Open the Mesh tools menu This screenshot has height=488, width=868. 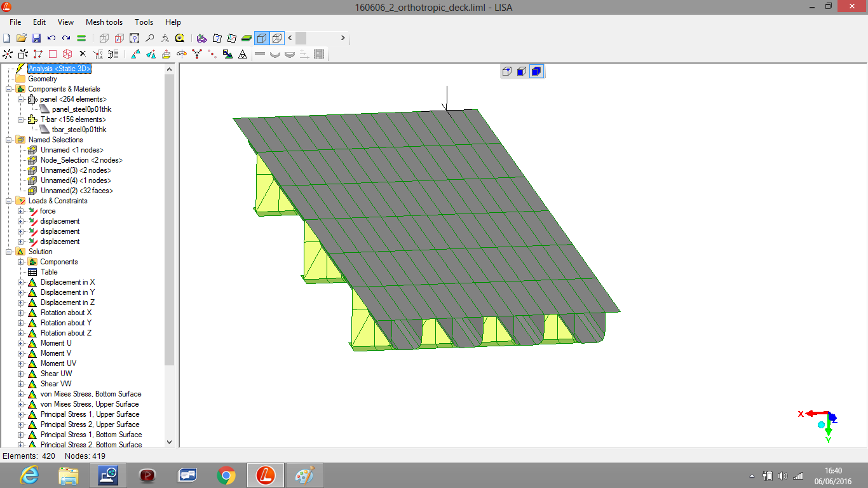(104, 22)
